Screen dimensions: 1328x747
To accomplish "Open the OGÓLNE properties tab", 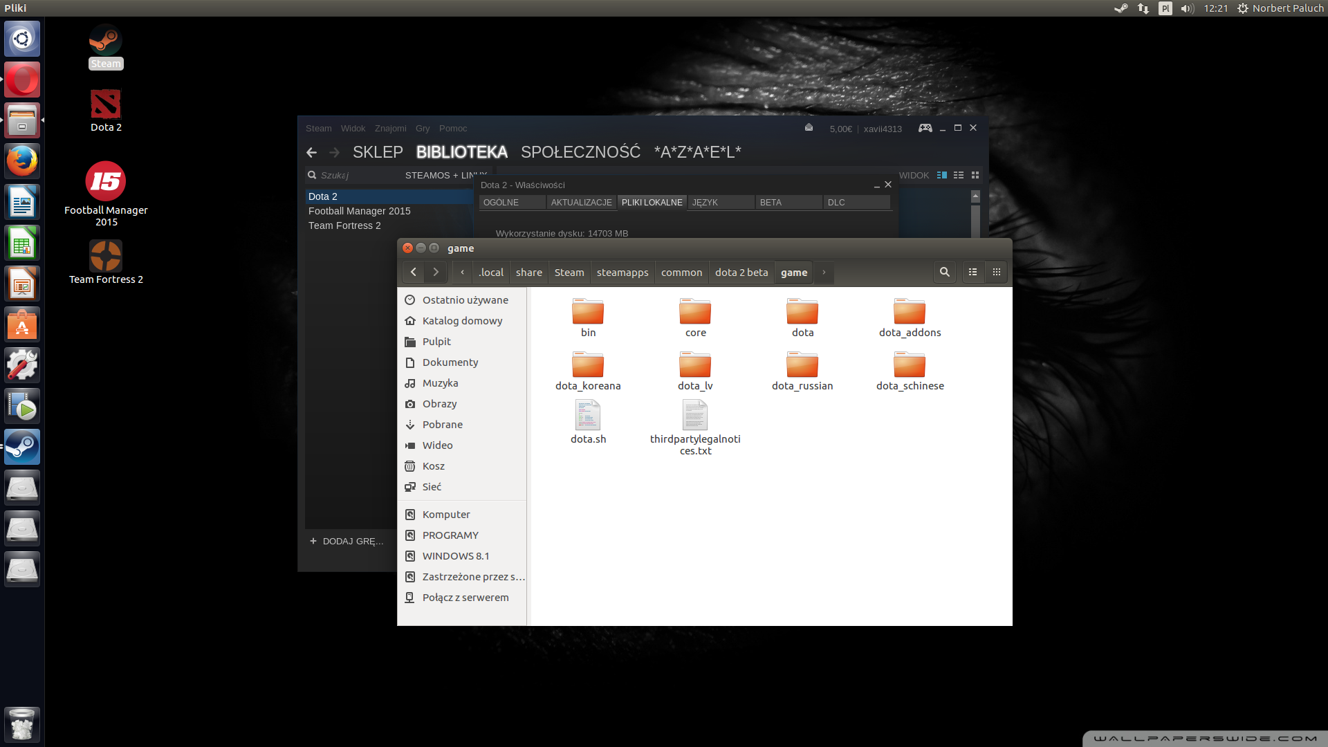I will point(512,202).
